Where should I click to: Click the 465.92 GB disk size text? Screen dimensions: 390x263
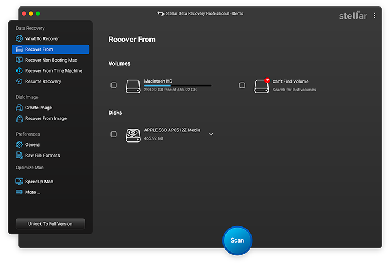(x=154, y=138)
